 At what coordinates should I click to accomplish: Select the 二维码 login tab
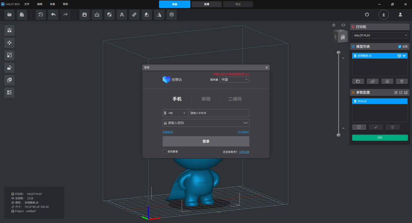point(235,99)
